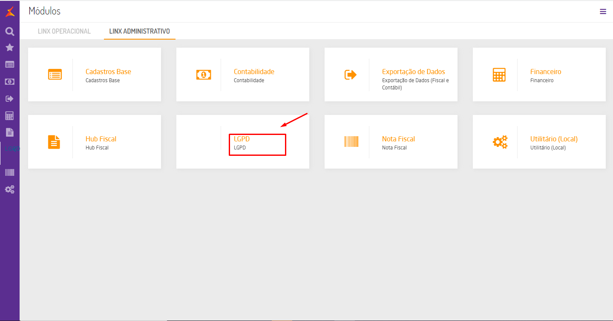Open the LGPD module card
Image resolution: width=613 pixels, height=321 pixels.
(243, 142)
